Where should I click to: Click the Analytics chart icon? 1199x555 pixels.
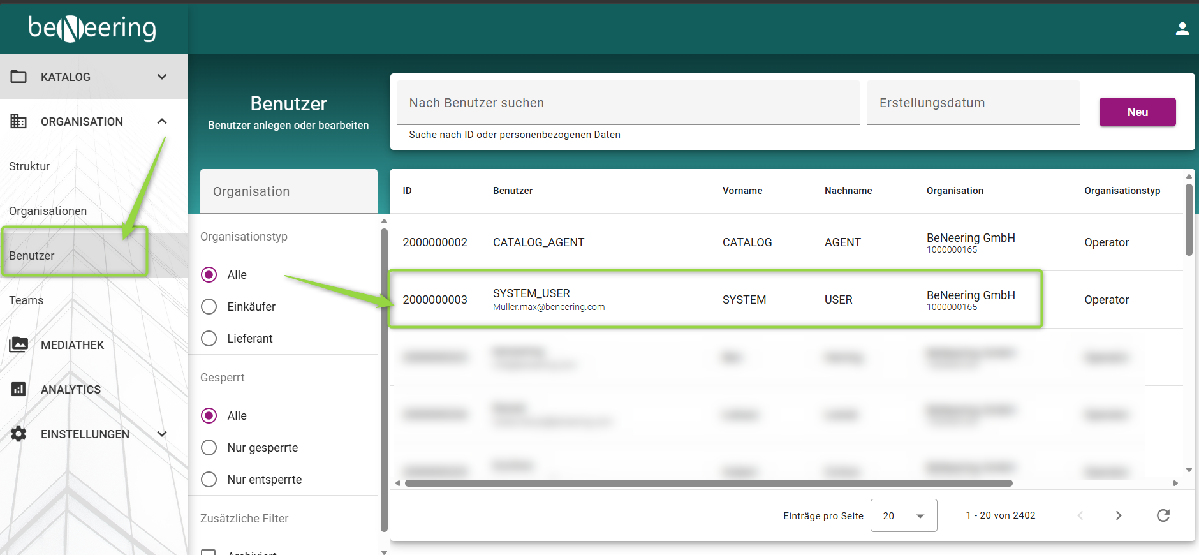pos(18,389)
